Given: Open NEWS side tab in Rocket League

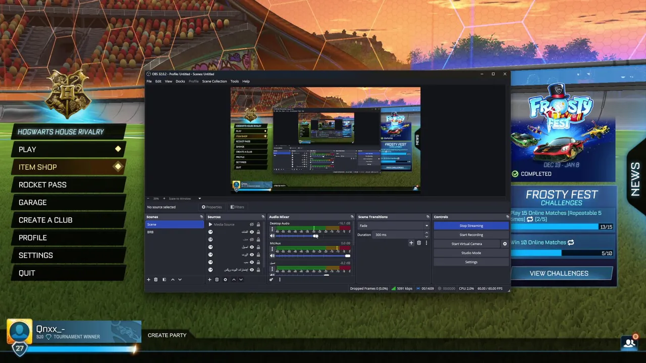Looking at the screenshot, I should click(635, 179).
